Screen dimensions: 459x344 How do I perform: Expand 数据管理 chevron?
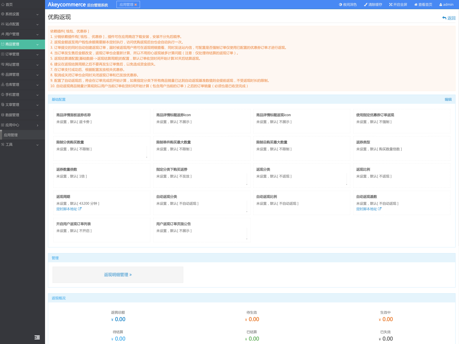(x=37, y=115)
